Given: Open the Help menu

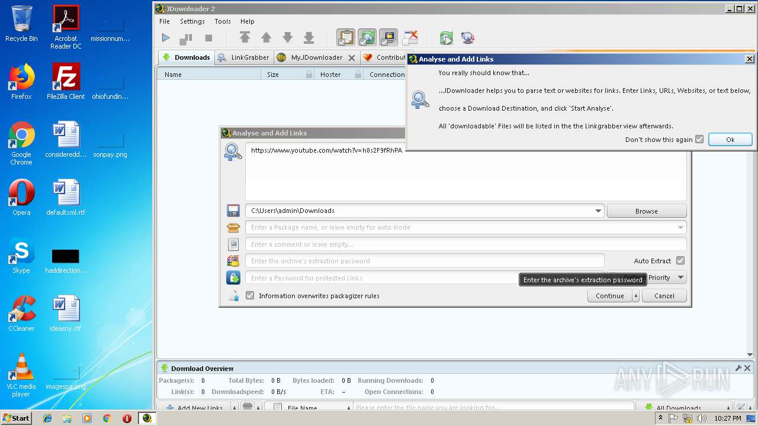Looking at the screenshot, I should coord(248,21).
